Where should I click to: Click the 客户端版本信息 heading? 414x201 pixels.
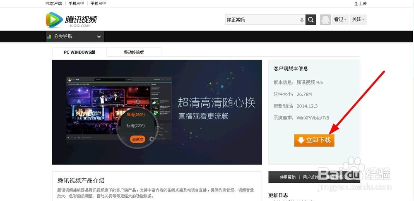[x=291, y=69]
